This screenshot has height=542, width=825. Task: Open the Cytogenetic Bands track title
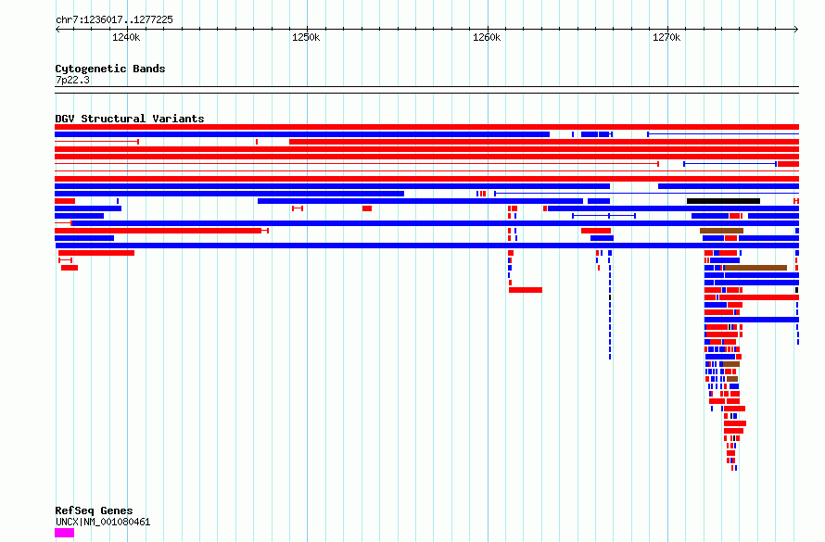click(110, 69)
